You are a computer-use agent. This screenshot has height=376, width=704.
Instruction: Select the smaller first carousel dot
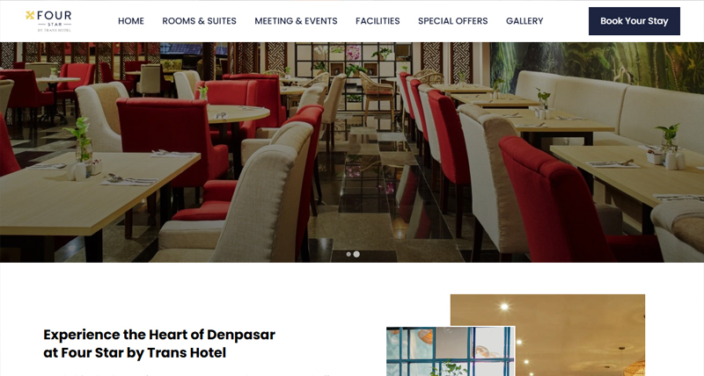pyautogui.click(x=348, y=254)
